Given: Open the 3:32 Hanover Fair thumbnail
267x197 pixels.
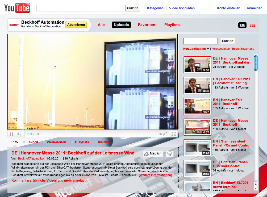Looking at the screenshot, I should 197,86.
